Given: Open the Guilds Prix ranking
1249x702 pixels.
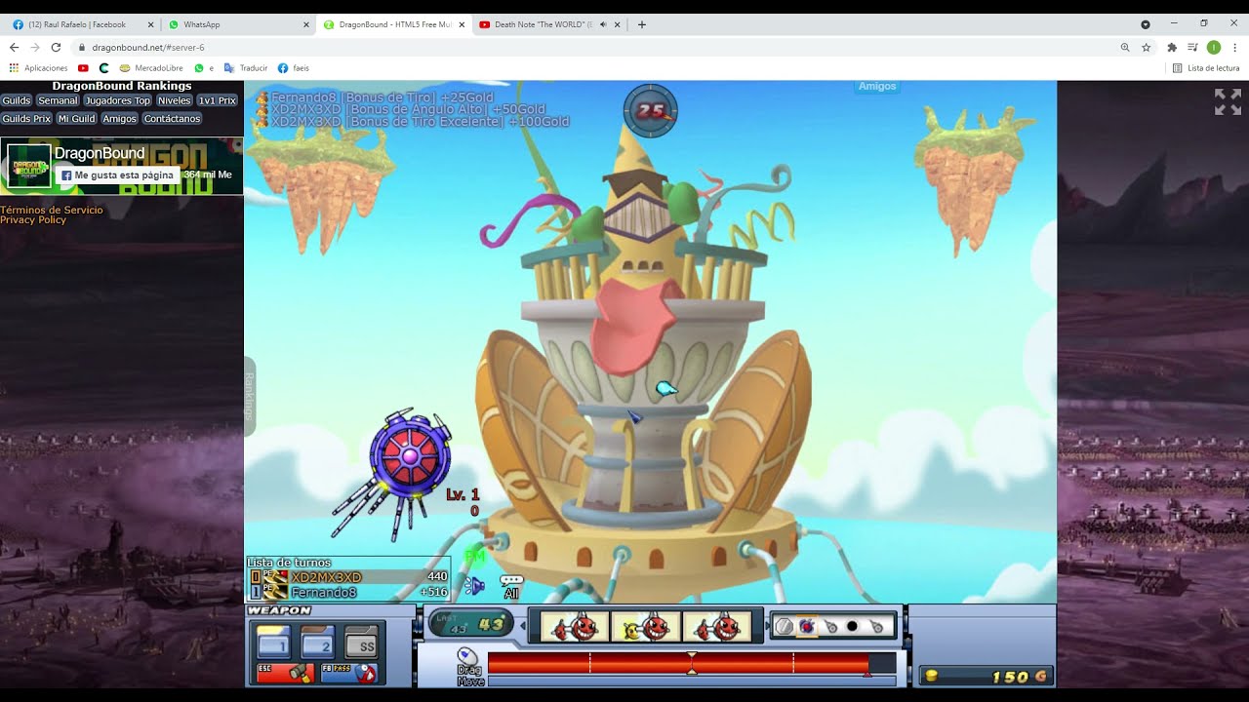Looking at the screenshot, I should click(x=26, y=118).
